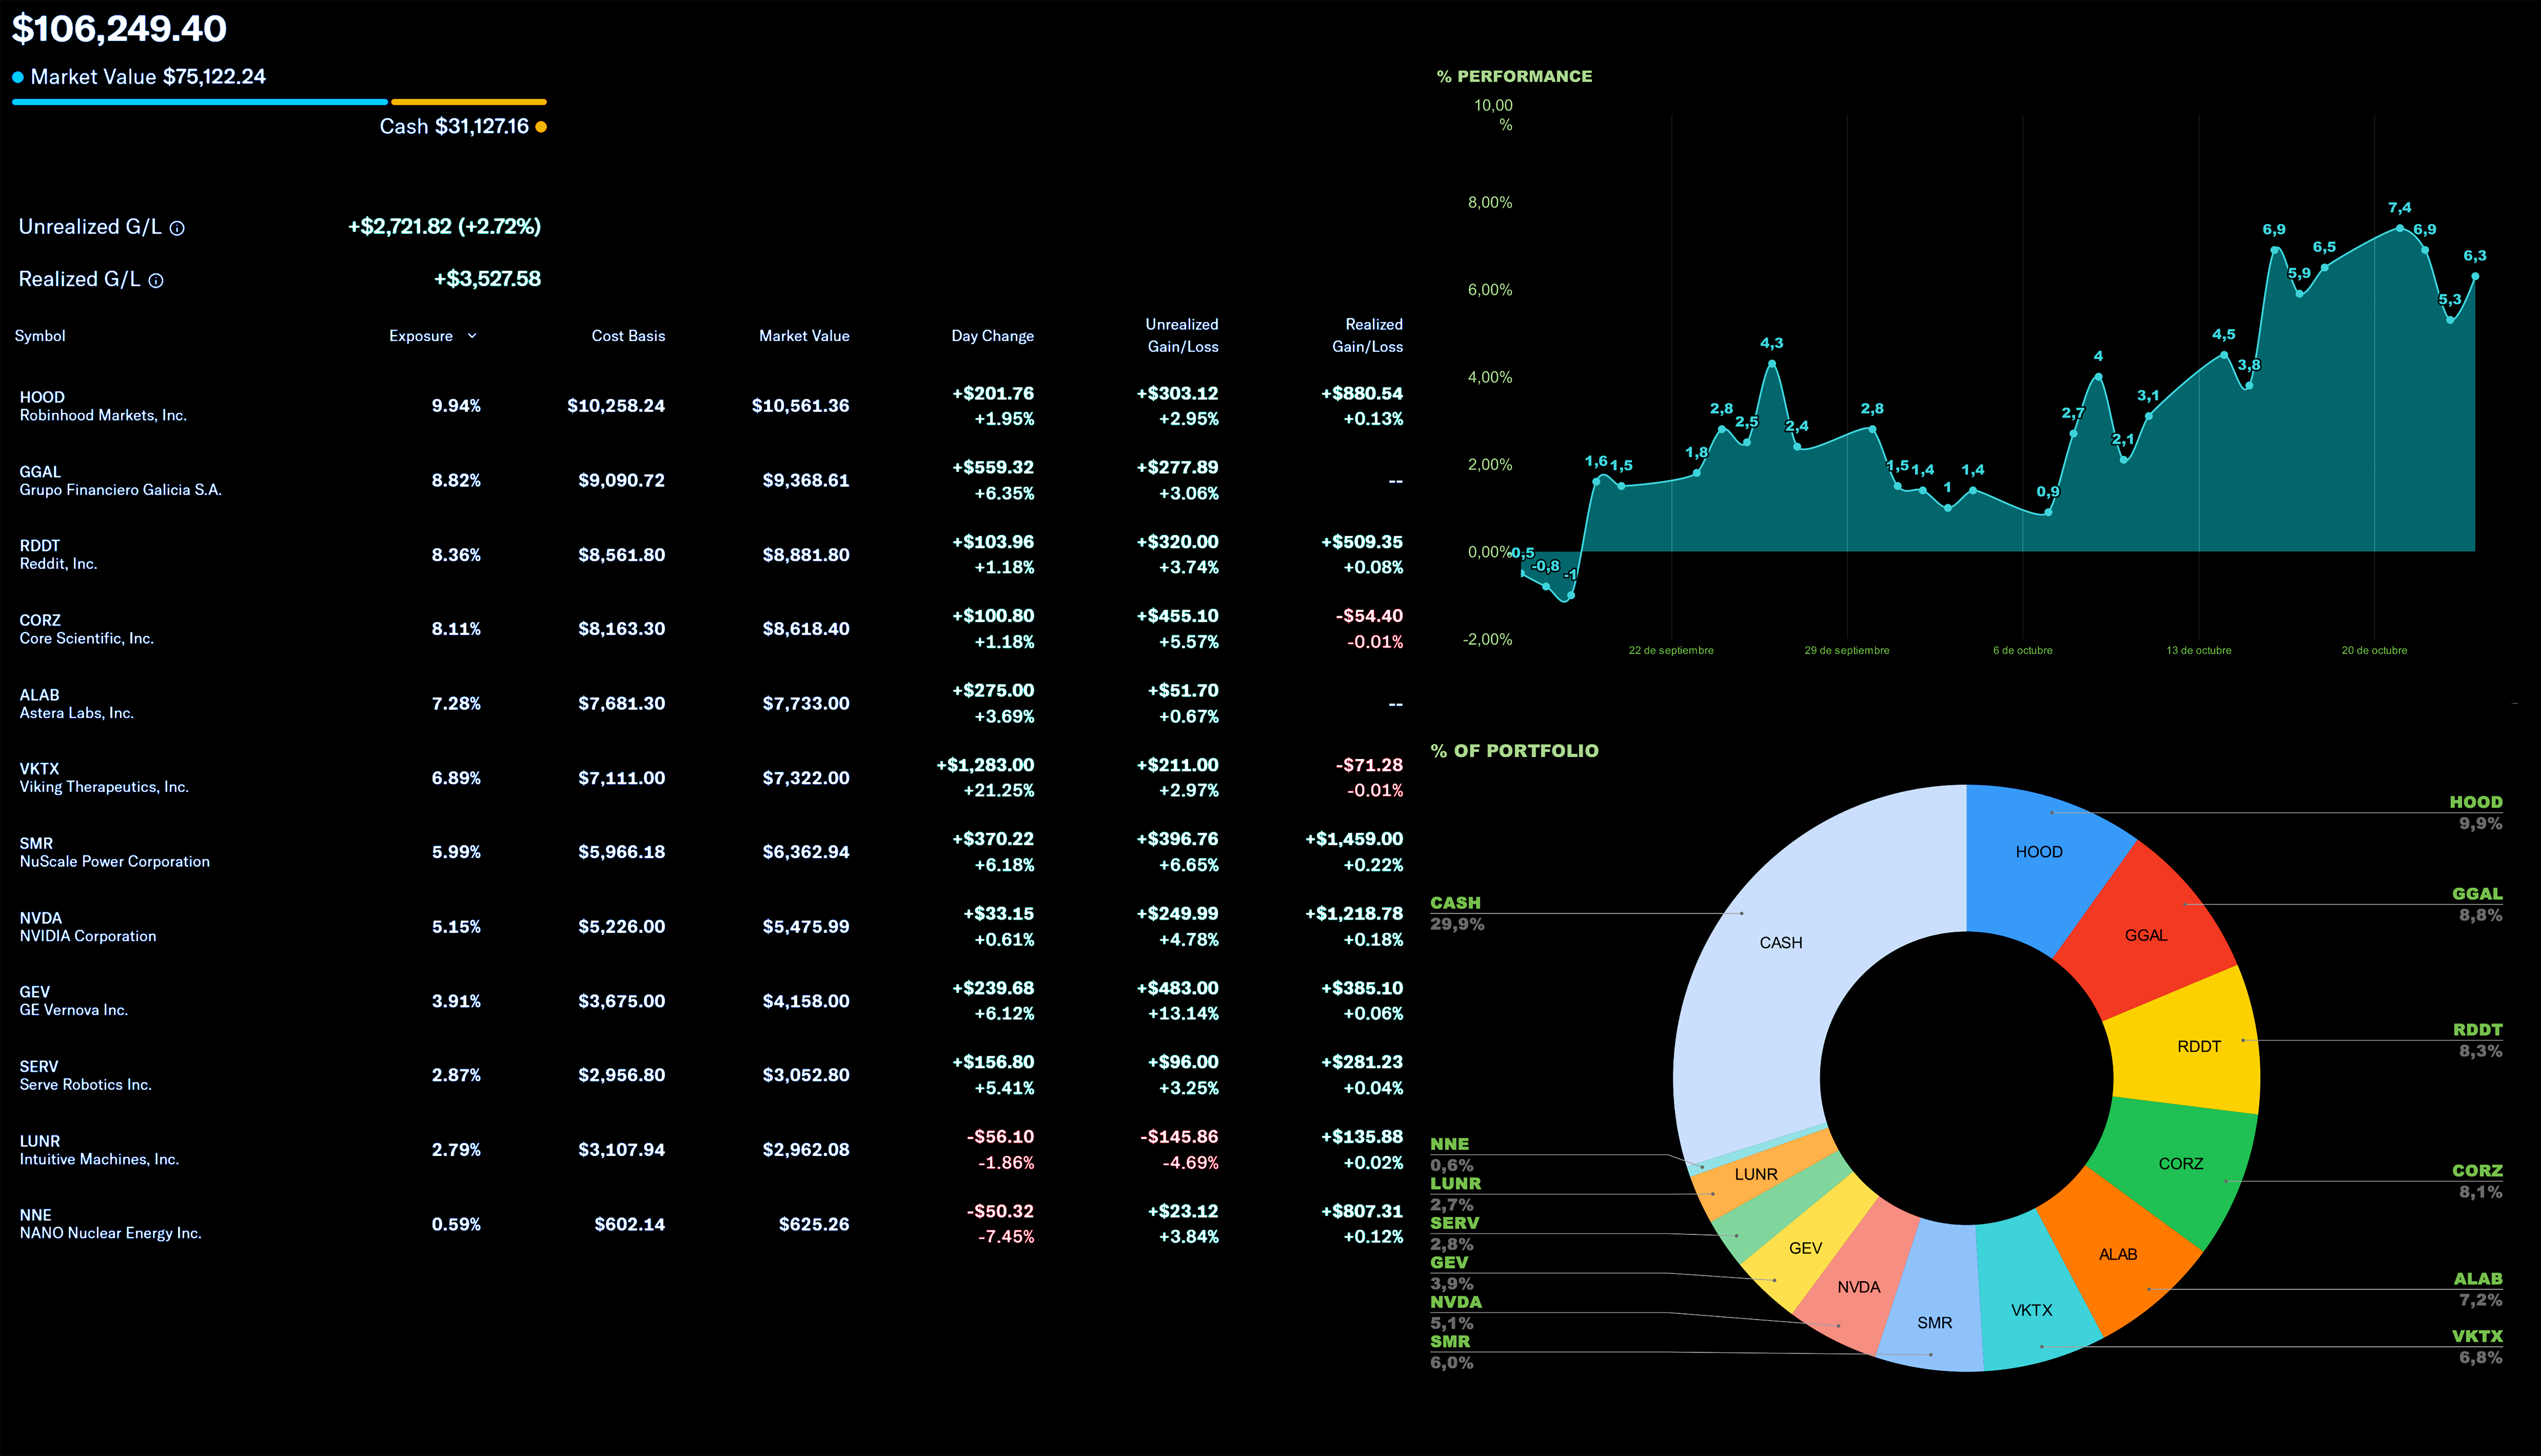Click the orange cash progress bar
The width and height of the screenshot is (2541, 1456).
468,102
